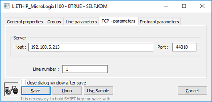This screenshot has width=212, height=102.
Task: Undo the recent changes
Action: pyautogui.click(x=67, y=91)
